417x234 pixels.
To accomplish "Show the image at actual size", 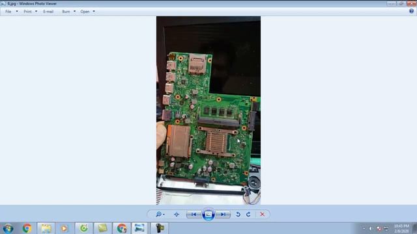I will tap(177, 214).
